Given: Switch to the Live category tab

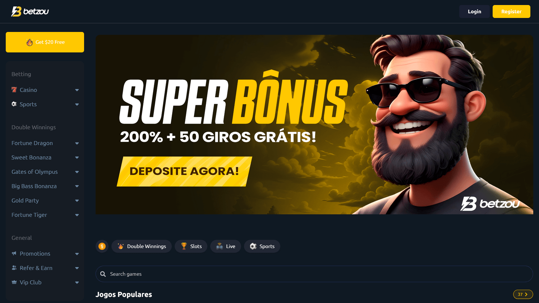Looking at the screenshot, I should click(226, 246).
